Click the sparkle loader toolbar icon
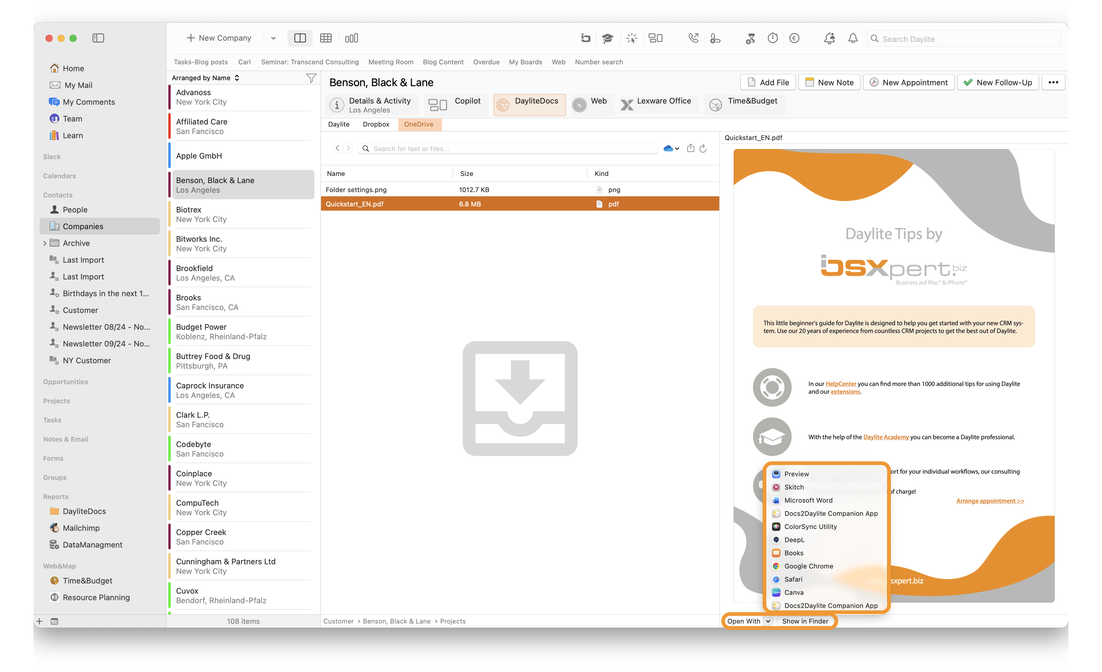 pyautogui.click(x=631, y=38)
